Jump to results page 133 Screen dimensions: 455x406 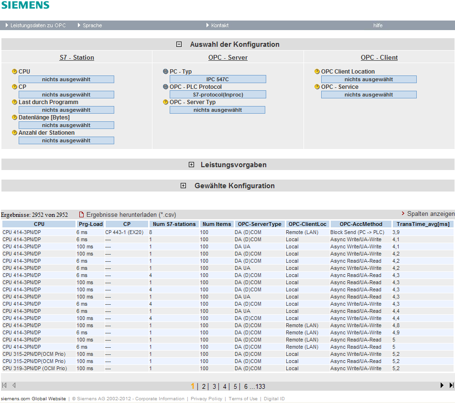(260, 386)
